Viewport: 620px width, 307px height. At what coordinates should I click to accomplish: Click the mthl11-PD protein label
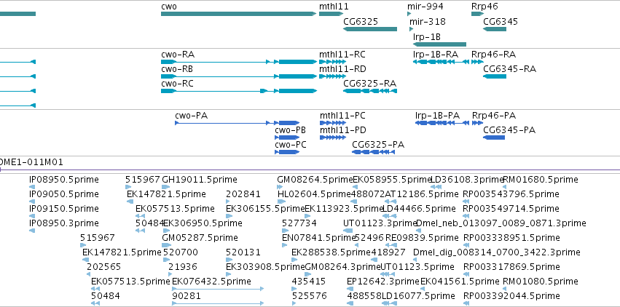343,130
